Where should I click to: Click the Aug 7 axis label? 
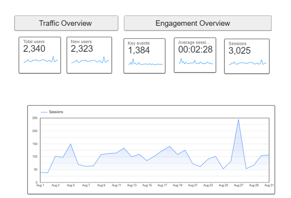86,185
